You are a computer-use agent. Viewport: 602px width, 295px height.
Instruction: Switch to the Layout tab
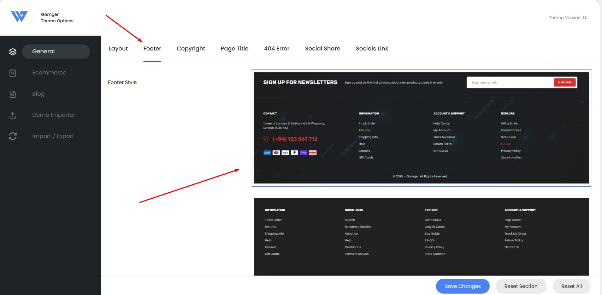coord(118,49)
